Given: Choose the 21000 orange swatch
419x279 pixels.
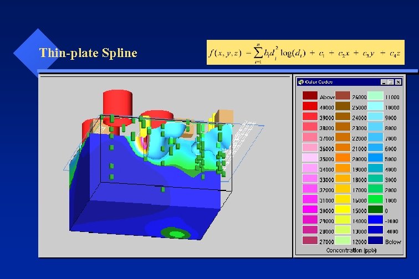Looking at the screenshot, I should [343, 147].
